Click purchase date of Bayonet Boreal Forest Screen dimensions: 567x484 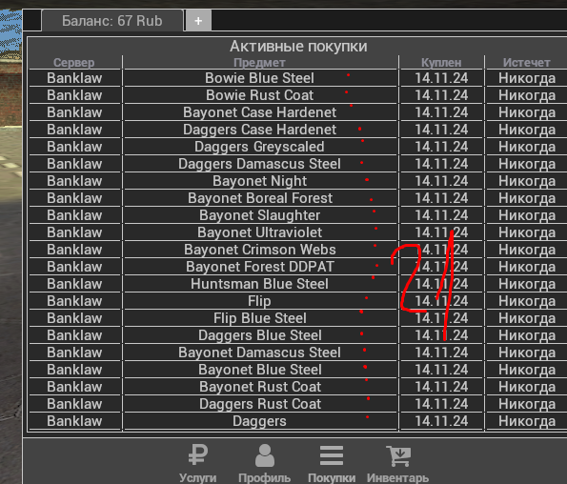[441, 198]
